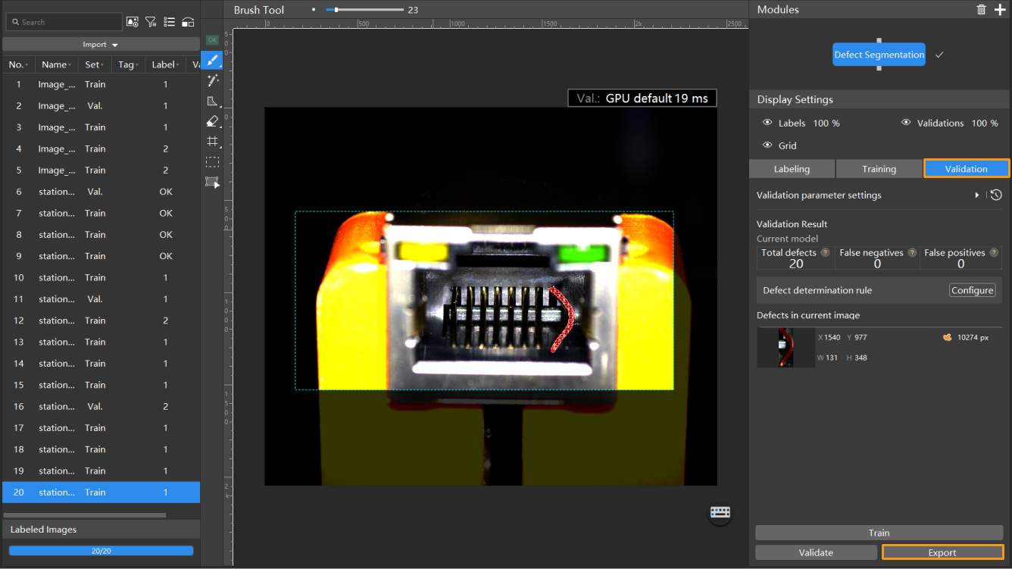This screenshot has width=1012, height=569.
Task: Select image row number 16
Action: point(101,406)
